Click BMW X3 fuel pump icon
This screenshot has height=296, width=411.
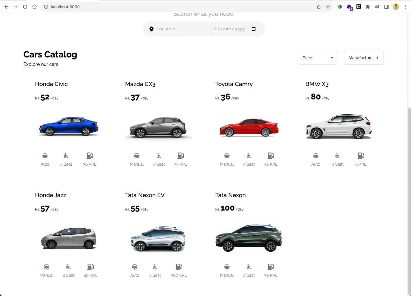361,155
